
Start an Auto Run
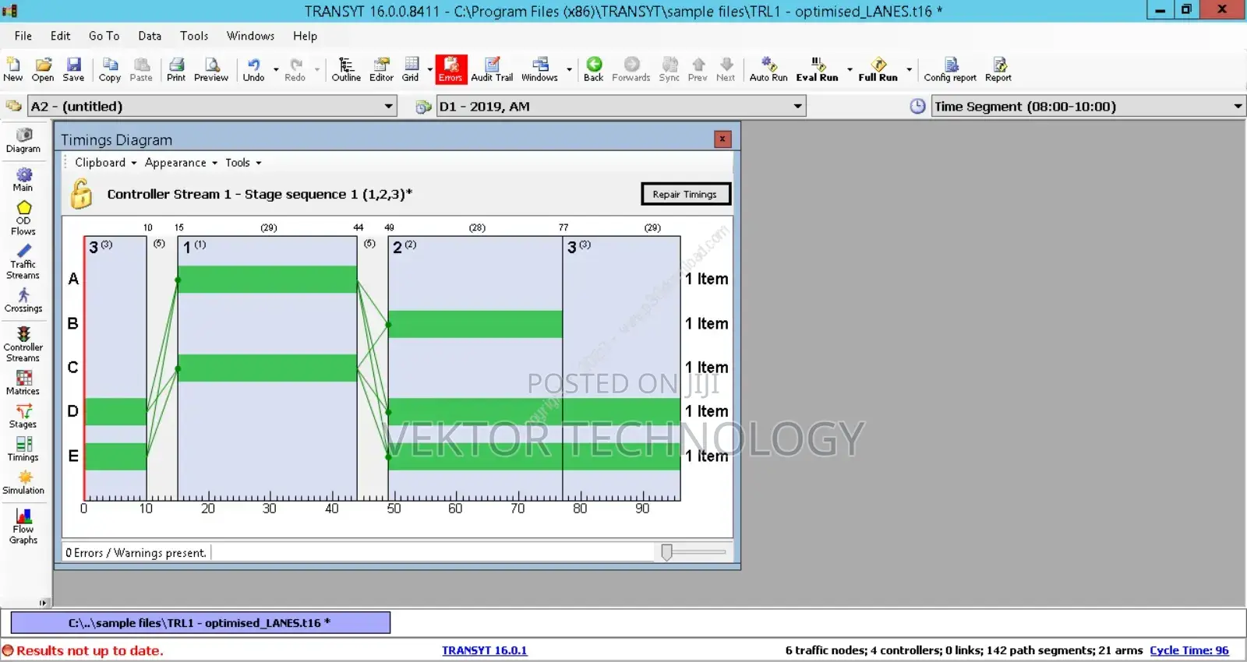(768, 69)
